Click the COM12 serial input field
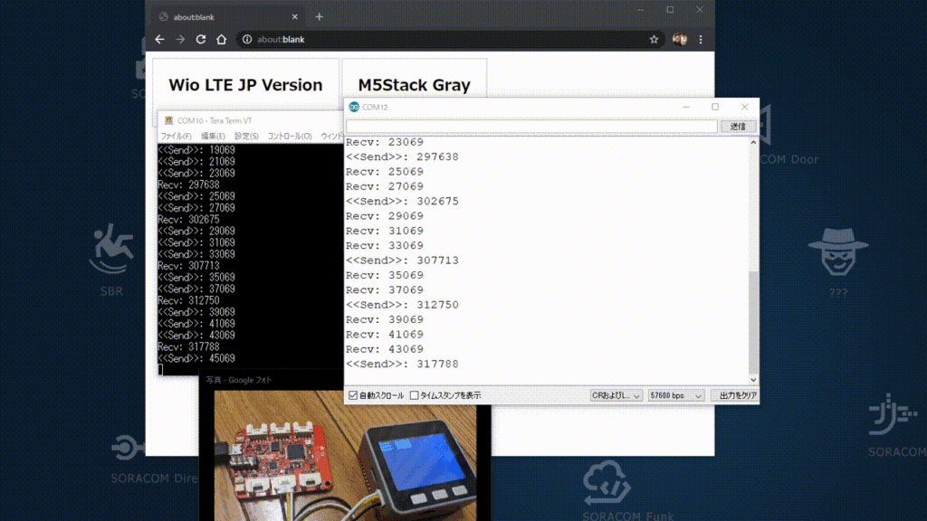The height and width of the screenshot is (521, 927). point(531,127)
